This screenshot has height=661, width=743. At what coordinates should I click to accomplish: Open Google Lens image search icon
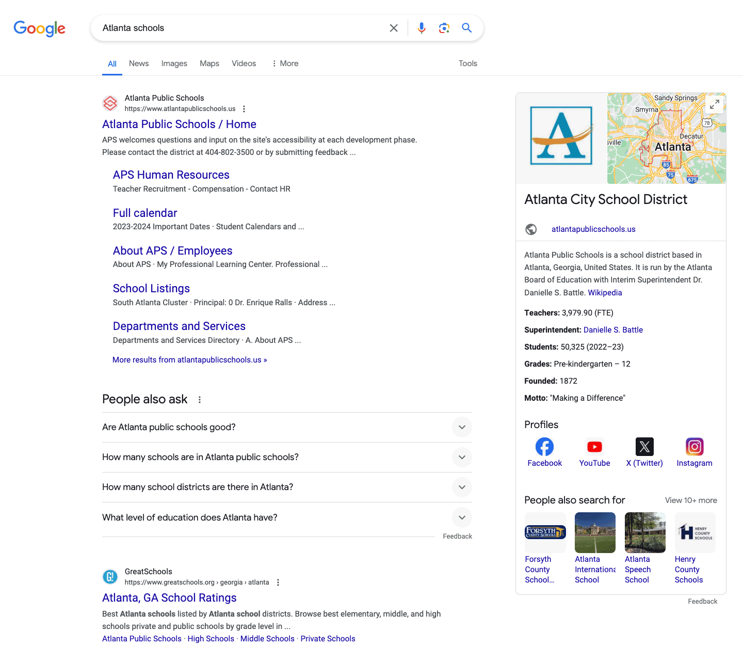pyautogui.click(x=444, y=28)
